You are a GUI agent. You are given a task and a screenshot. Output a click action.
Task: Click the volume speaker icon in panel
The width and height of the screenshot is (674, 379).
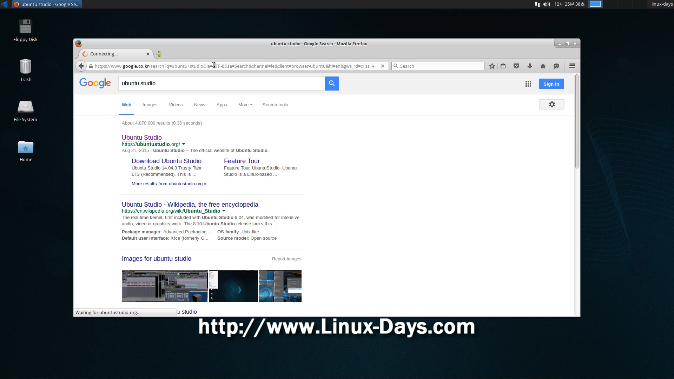[547, 4]
